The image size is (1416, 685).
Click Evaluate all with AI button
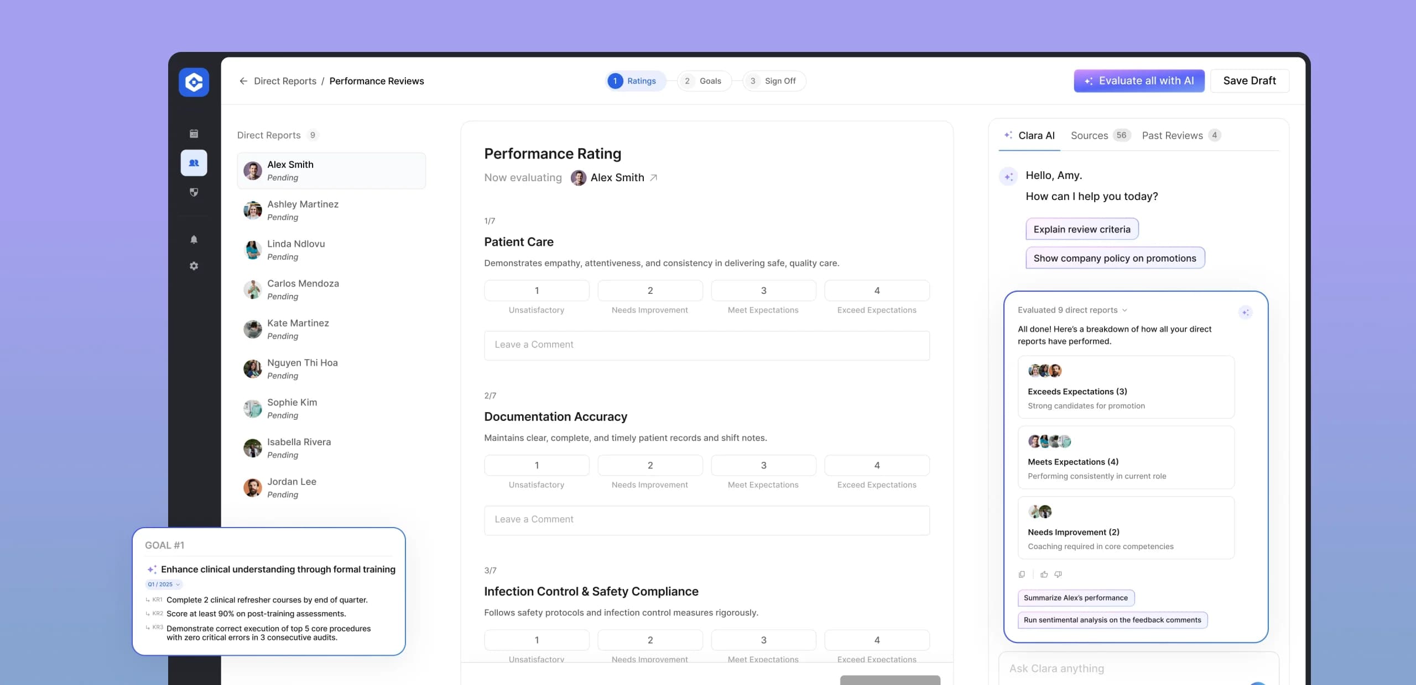click(x=1139, y=81)
